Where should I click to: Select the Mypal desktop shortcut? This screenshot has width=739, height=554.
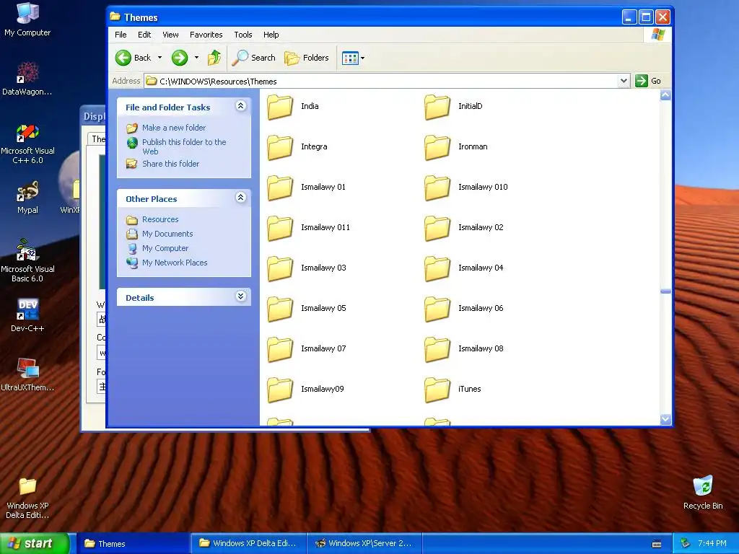point(27,198)
